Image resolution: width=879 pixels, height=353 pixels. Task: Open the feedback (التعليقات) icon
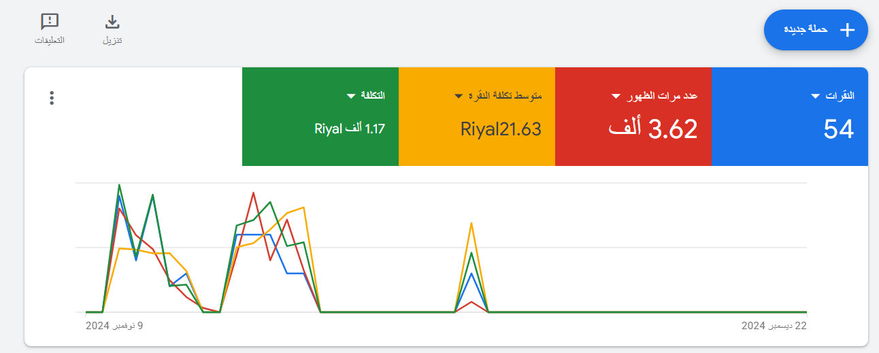pyautogui.click(x=50, y=22)
